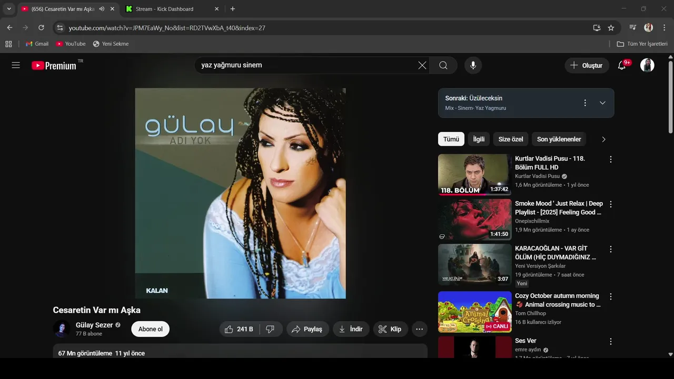Open the notifications bell
674x379 pixels.
click(x=622, y=65)
